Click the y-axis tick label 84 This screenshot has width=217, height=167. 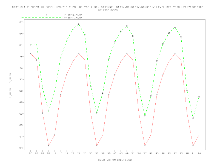point(21,34)
